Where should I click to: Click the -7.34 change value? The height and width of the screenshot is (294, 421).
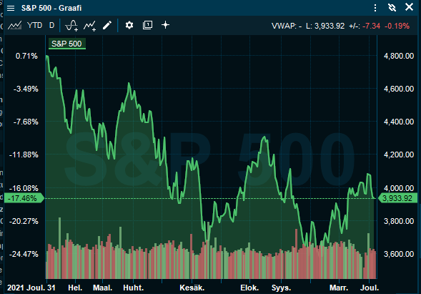click(x=372, y=26)
